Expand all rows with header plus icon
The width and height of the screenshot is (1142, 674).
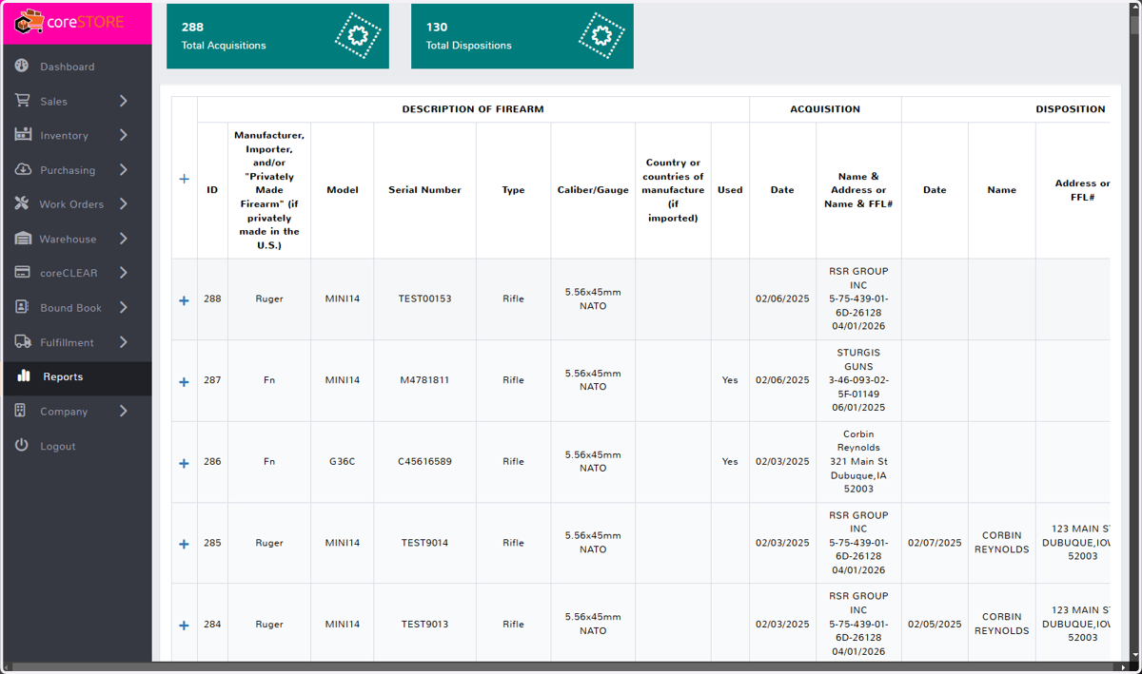[185, 179]
